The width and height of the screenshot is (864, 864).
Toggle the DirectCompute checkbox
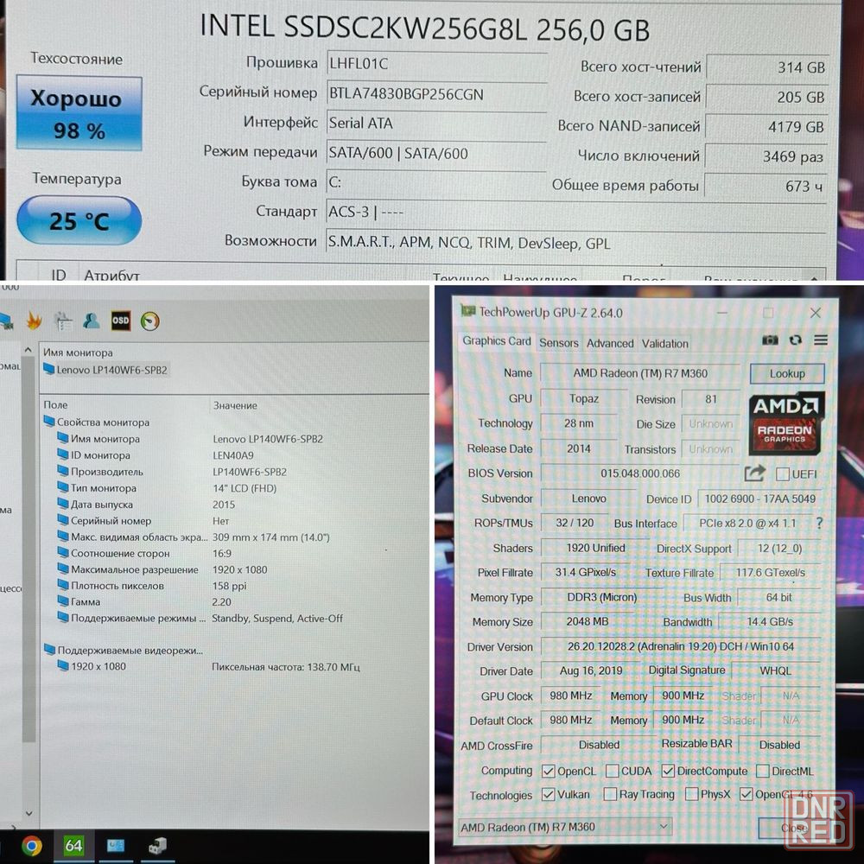(x=668, y=771)
